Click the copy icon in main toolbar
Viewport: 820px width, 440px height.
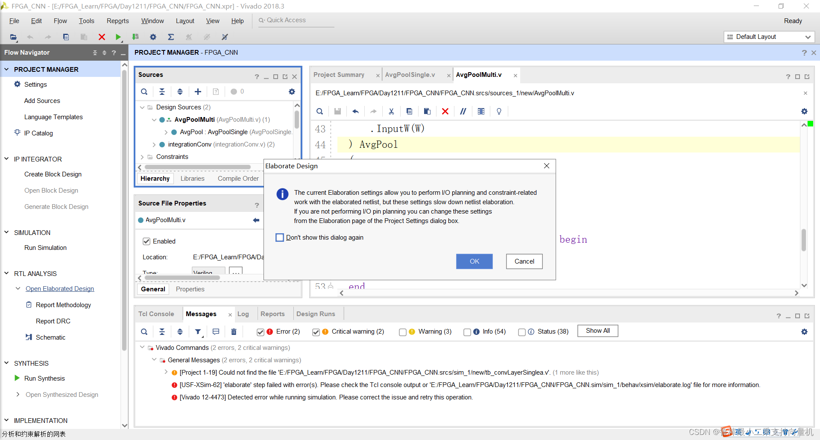point(66,37)
